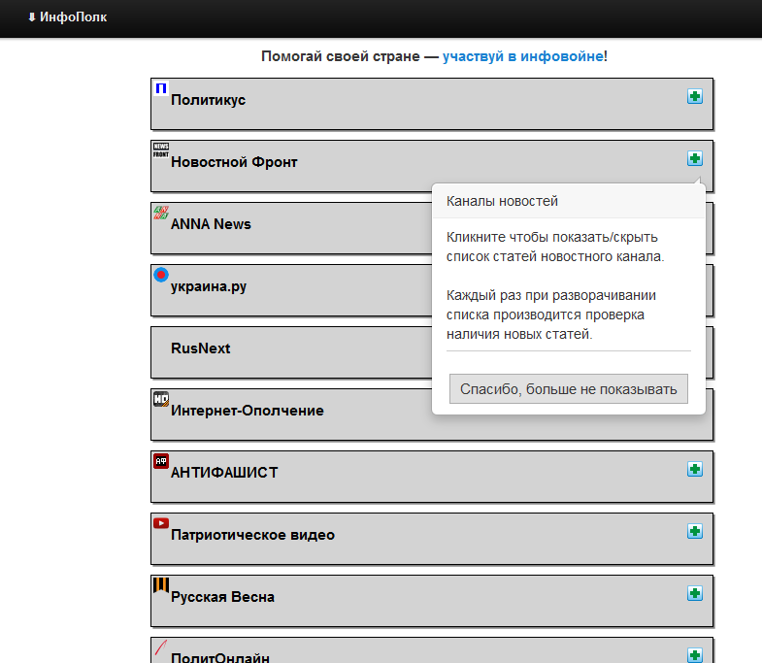Select the АНТИФАШИСТ channel title
This screenshot has width=762, height=663.
click(224, 473)
